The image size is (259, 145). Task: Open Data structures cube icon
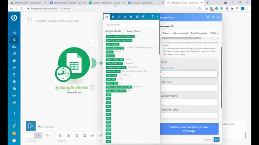[14, 89]
